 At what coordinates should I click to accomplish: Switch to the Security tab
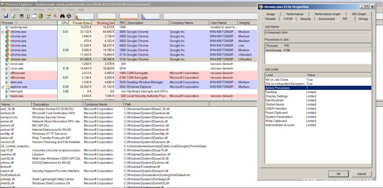(305, 19)
